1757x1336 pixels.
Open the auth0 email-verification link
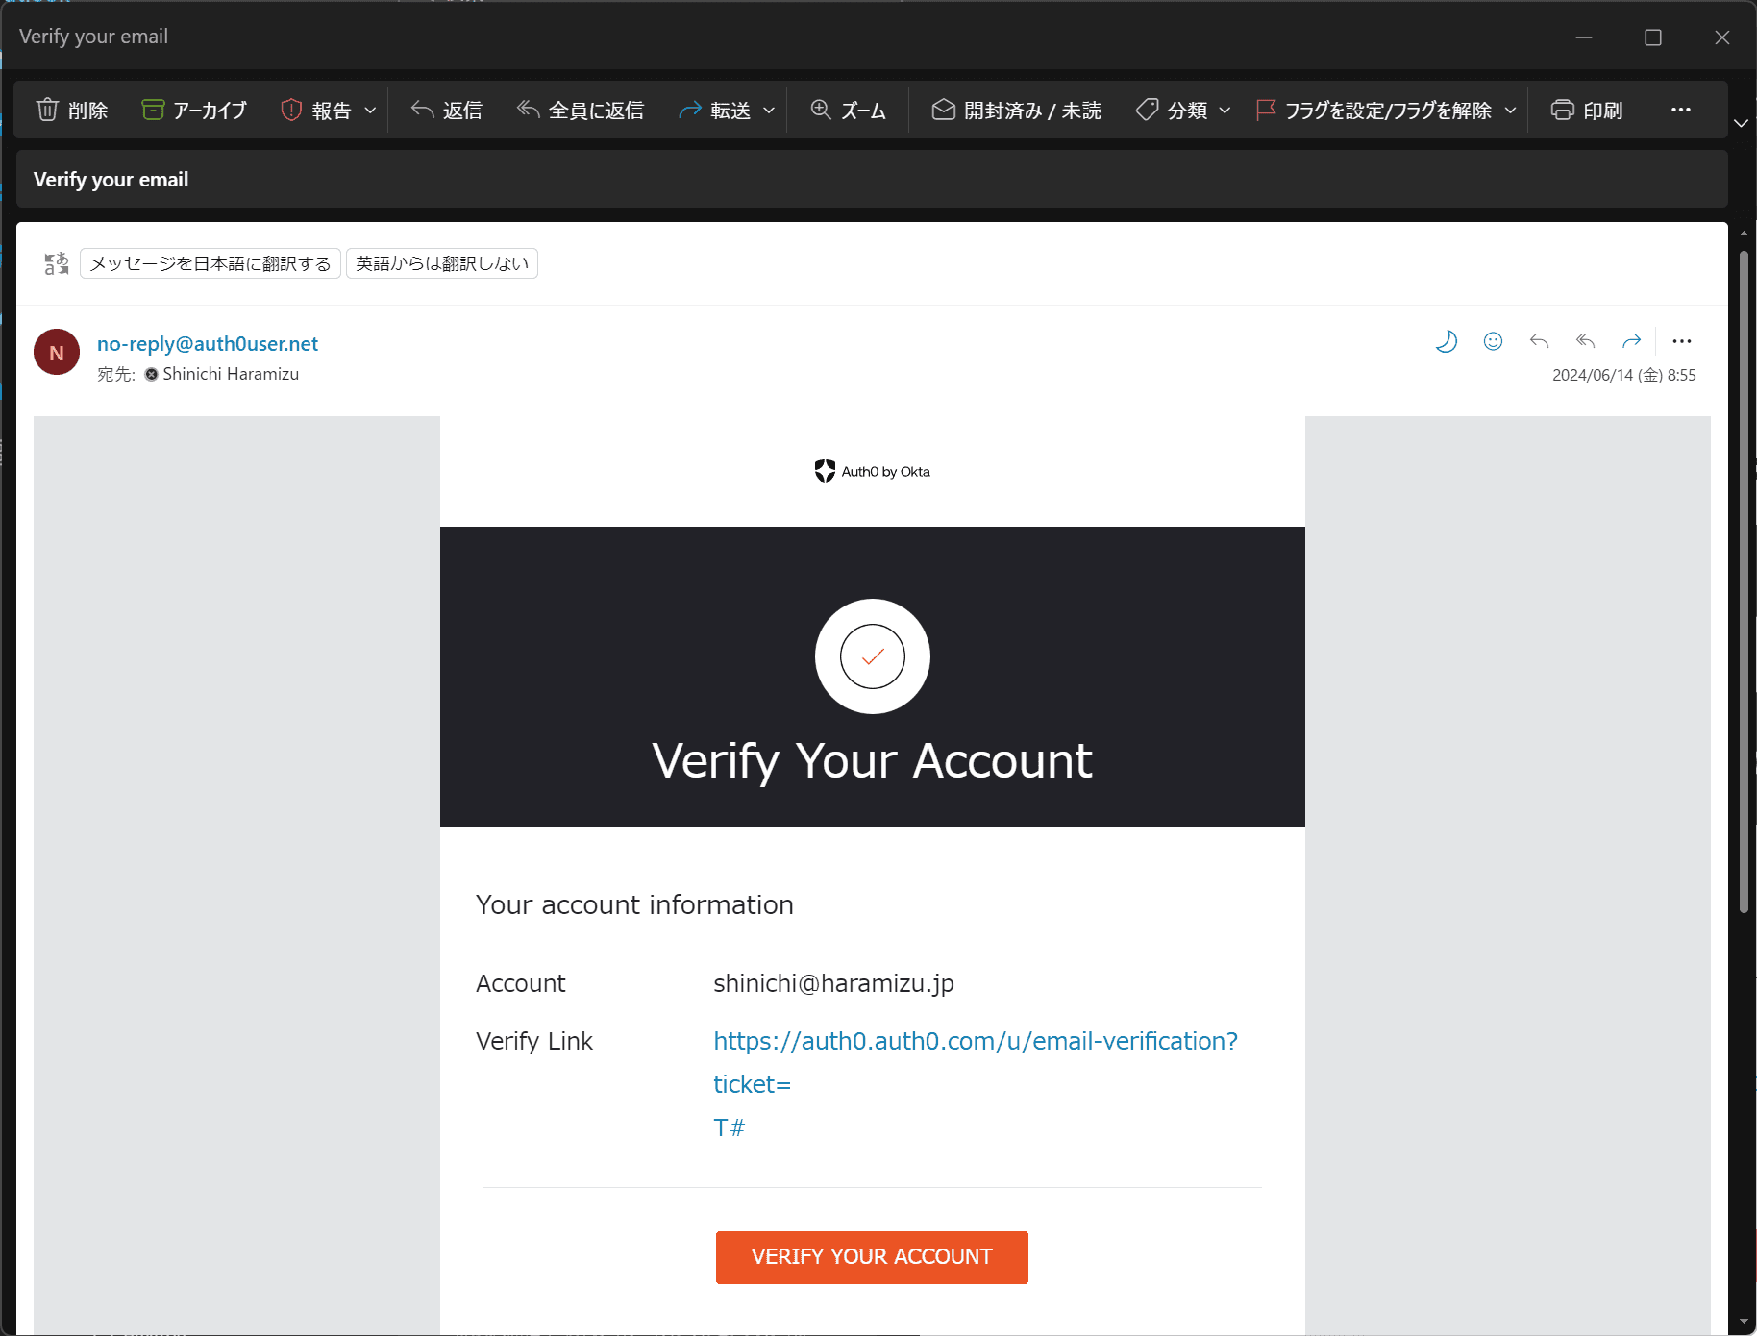975,1041
